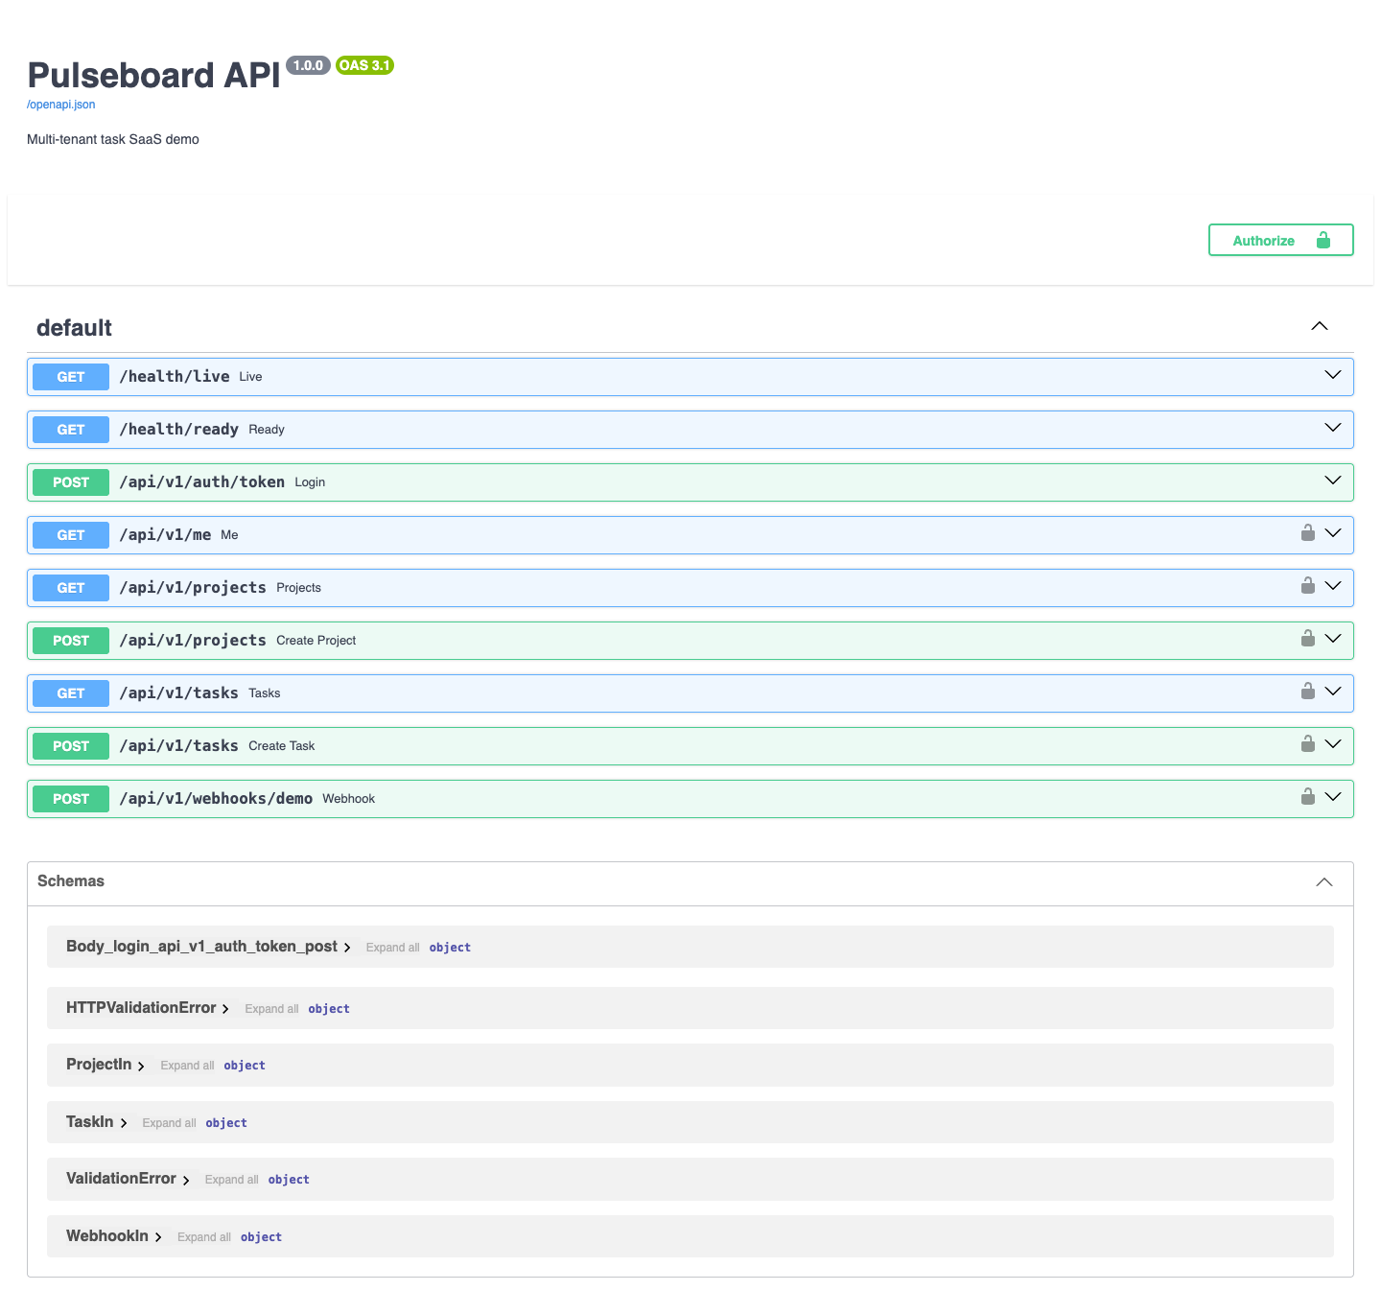This screenshot has height=1314, width=1381.
Task: Expand the GET /api/v1/me chevron
Action: [x=1333, y=533]
